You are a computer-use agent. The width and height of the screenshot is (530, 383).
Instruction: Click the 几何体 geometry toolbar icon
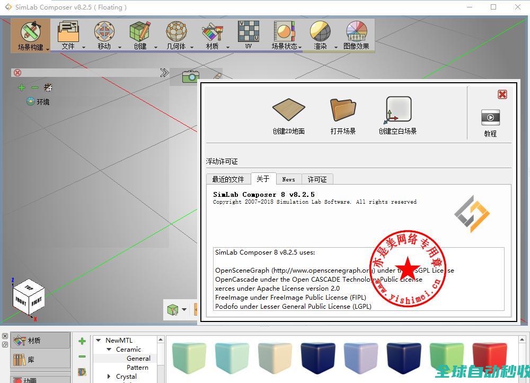click(176, 32)
